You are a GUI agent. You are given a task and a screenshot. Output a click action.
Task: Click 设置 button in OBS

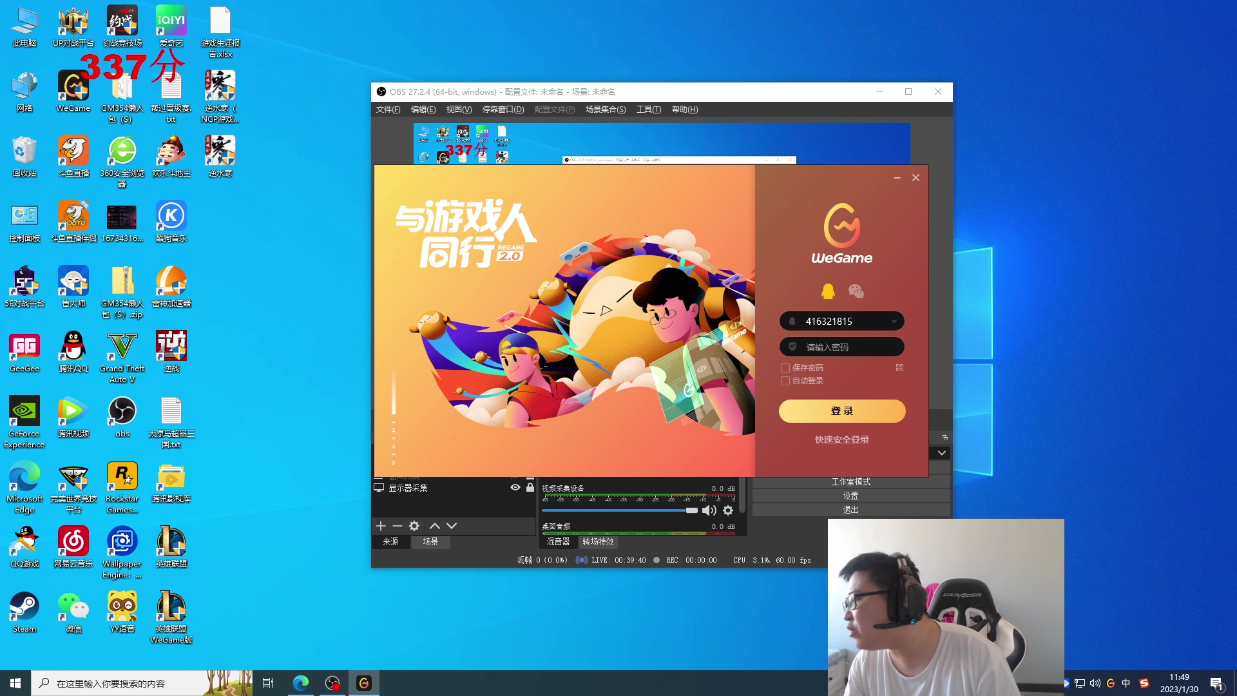coord(850,496)
